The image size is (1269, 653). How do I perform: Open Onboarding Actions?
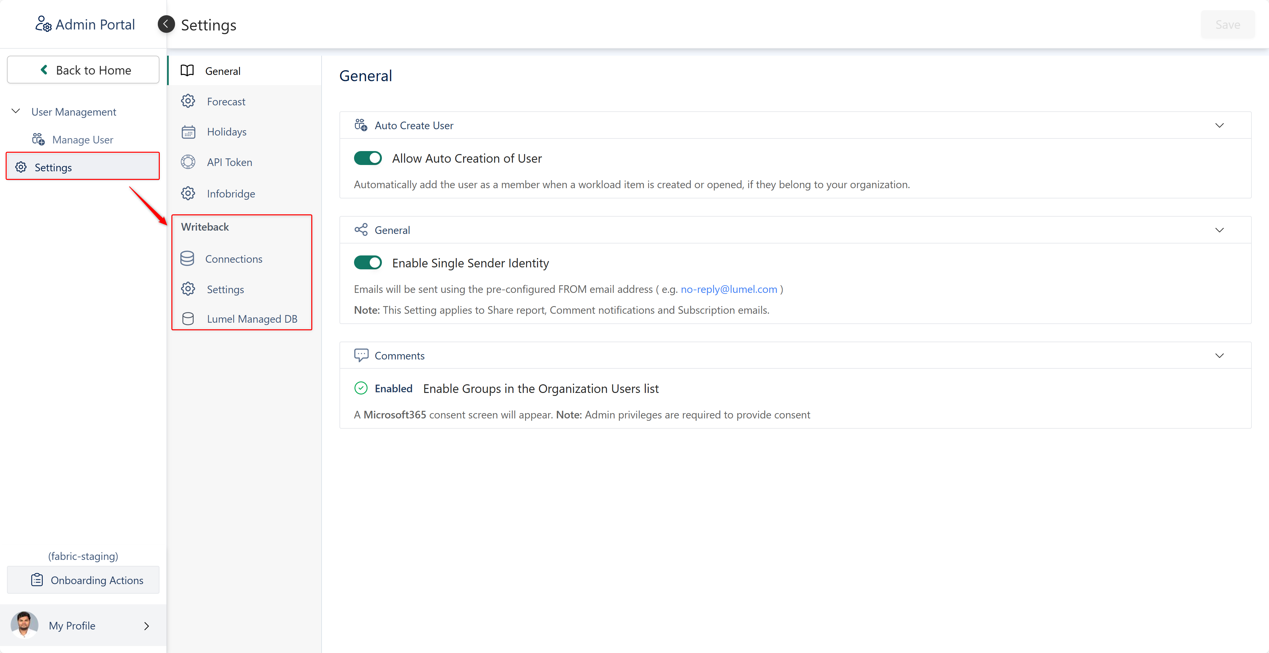[83, 580]
